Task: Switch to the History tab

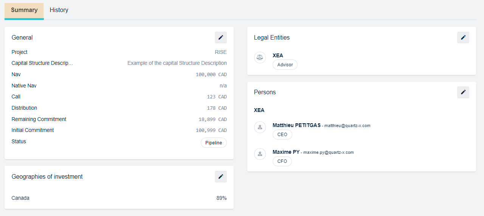Action: (x=59, y=10)
